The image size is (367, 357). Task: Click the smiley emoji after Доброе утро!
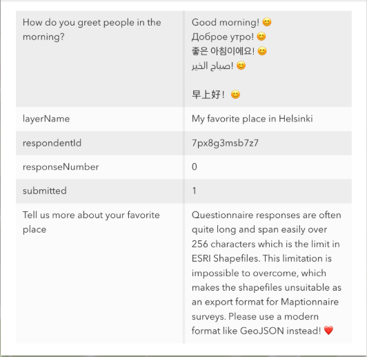pyautogui.click(x=261, y=37)
